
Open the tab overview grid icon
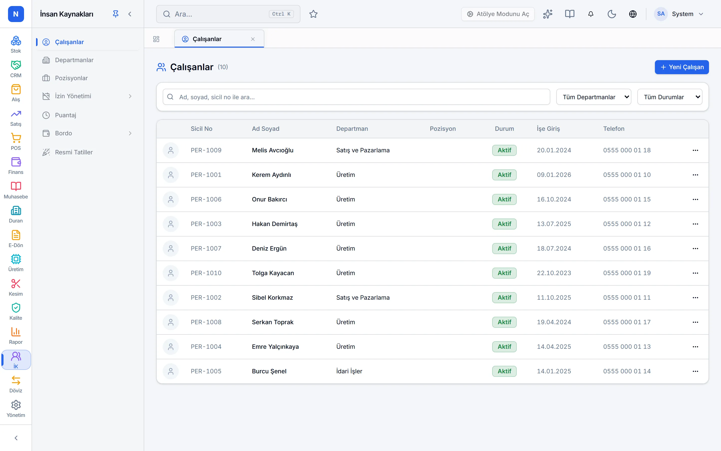156,39
